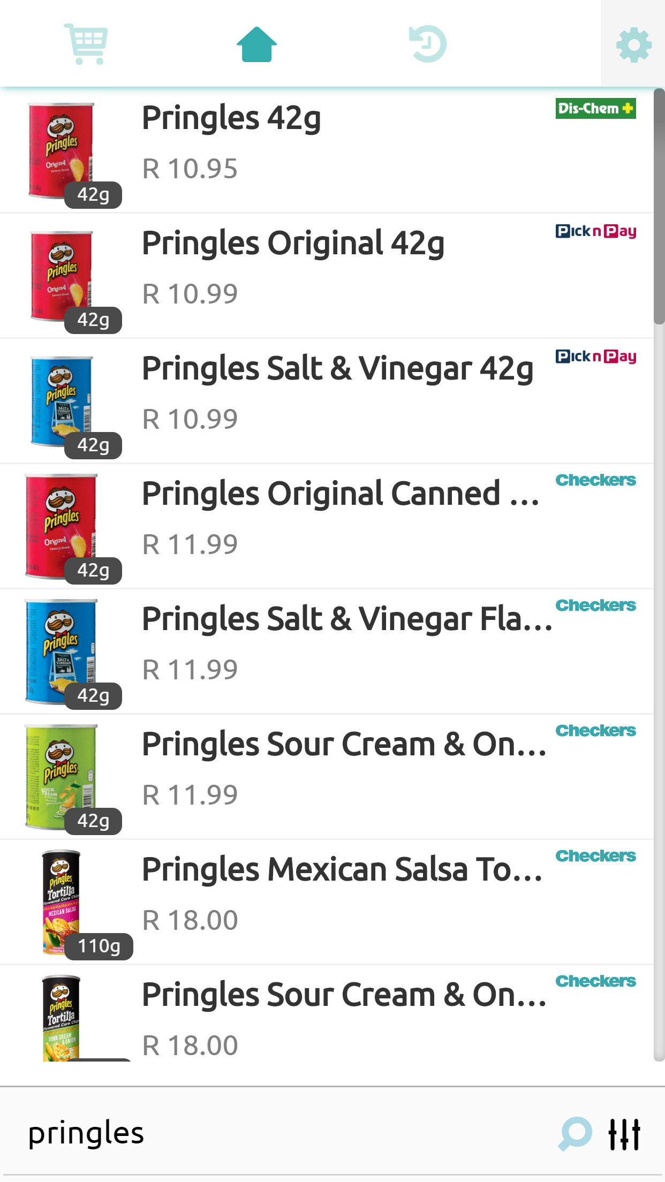Tap the Mexican Salsa Tortilla 110g thumbnail

(62, 901)
